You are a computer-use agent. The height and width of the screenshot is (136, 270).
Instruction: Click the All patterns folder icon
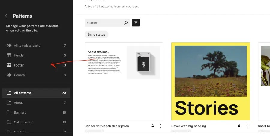pyautogui.click(x=9, y=93)
